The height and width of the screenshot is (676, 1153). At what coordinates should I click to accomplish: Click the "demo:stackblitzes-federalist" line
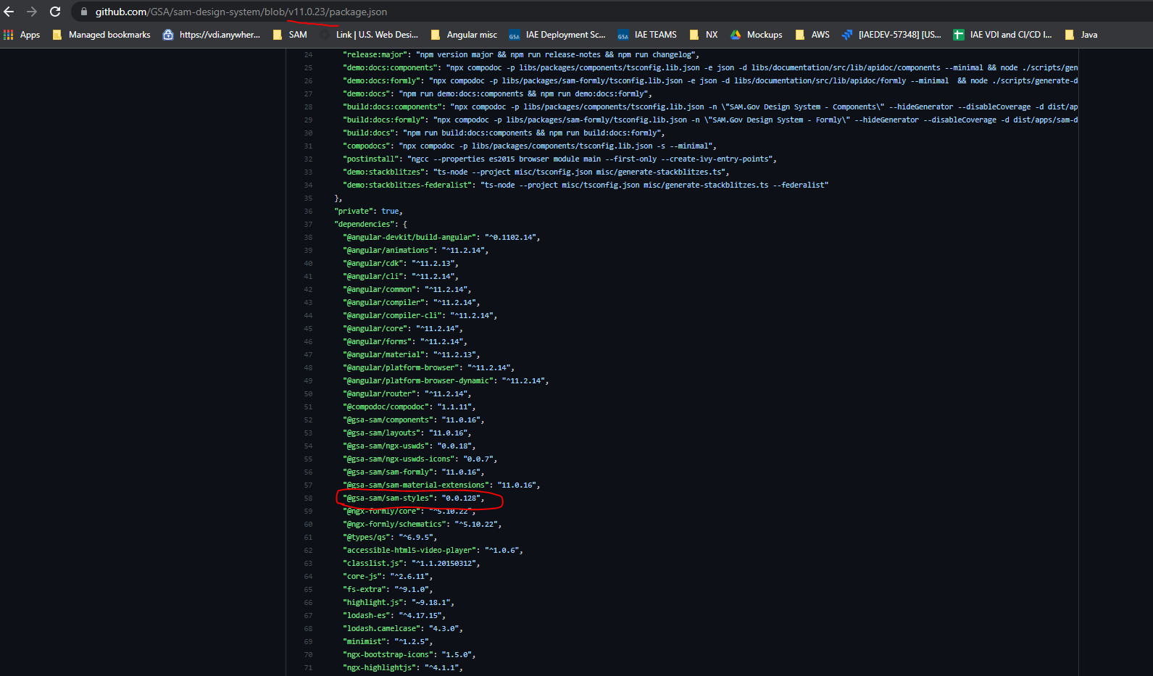click(586, 185)
